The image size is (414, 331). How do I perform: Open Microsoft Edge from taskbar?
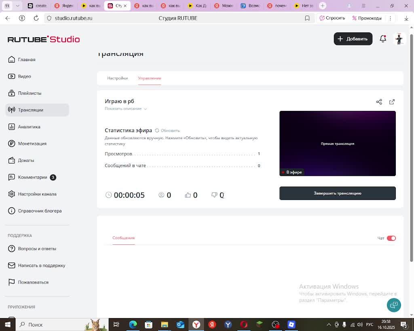(x=133, y=325)
